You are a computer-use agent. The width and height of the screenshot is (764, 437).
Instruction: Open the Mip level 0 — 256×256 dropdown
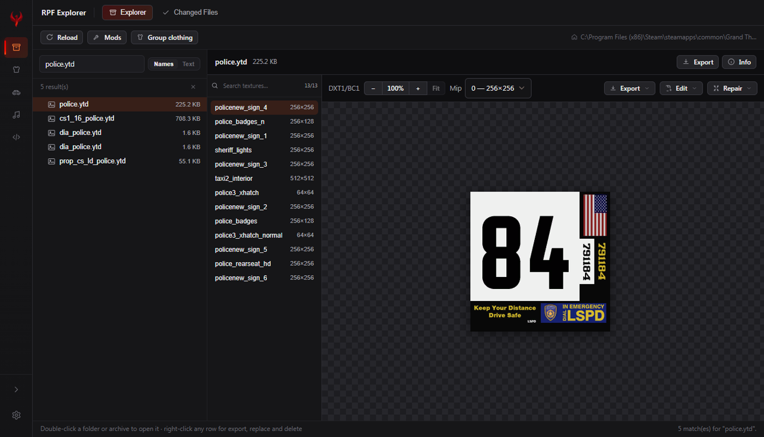[498, 88]
